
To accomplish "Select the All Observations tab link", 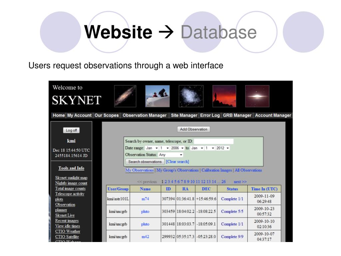I will (248, 170).
